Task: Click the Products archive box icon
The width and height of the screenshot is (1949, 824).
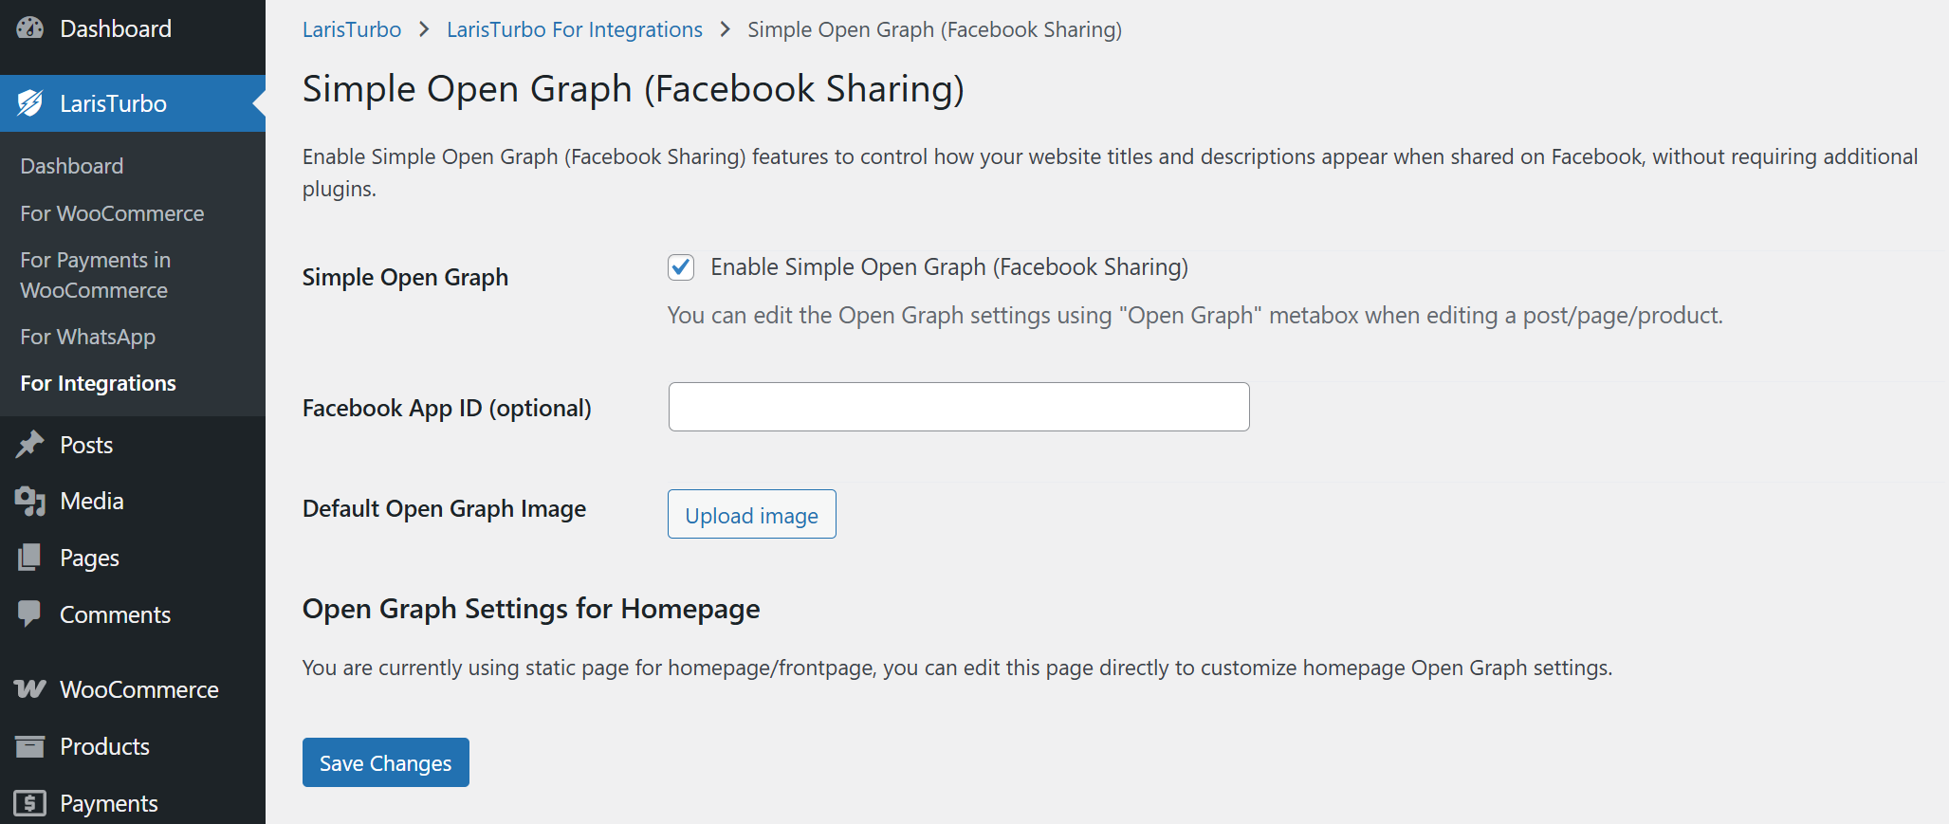Action: click(x=30, y=746)
